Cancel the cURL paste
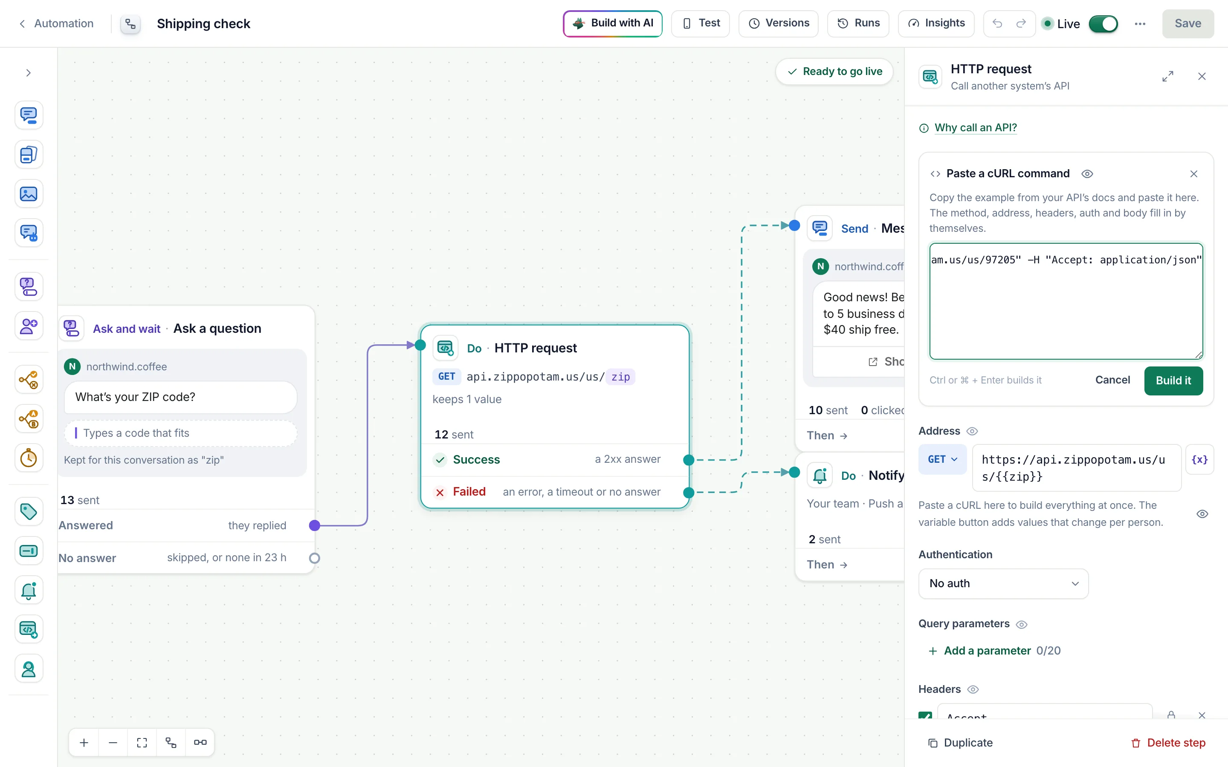The width and height of the screenshot is (1228, 767). (x=1112, y=380)
